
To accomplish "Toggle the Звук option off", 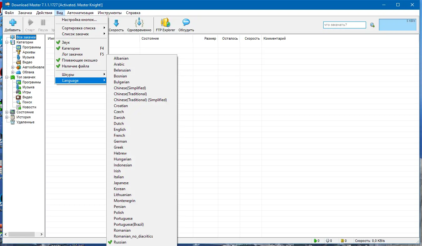I will (81, 42).
